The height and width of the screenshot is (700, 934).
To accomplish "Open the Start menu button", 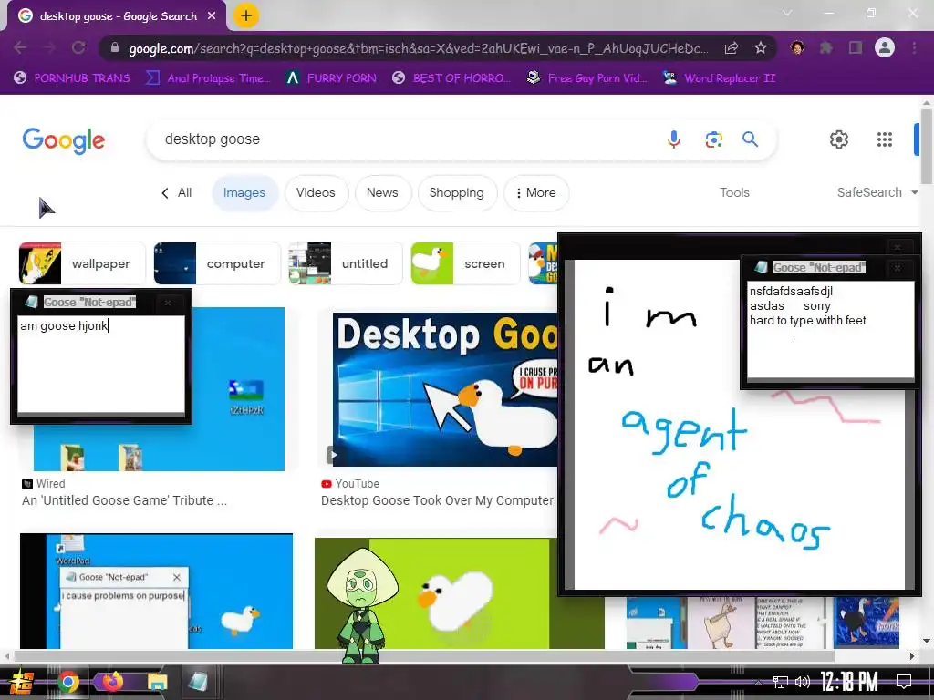I will 21,682.
